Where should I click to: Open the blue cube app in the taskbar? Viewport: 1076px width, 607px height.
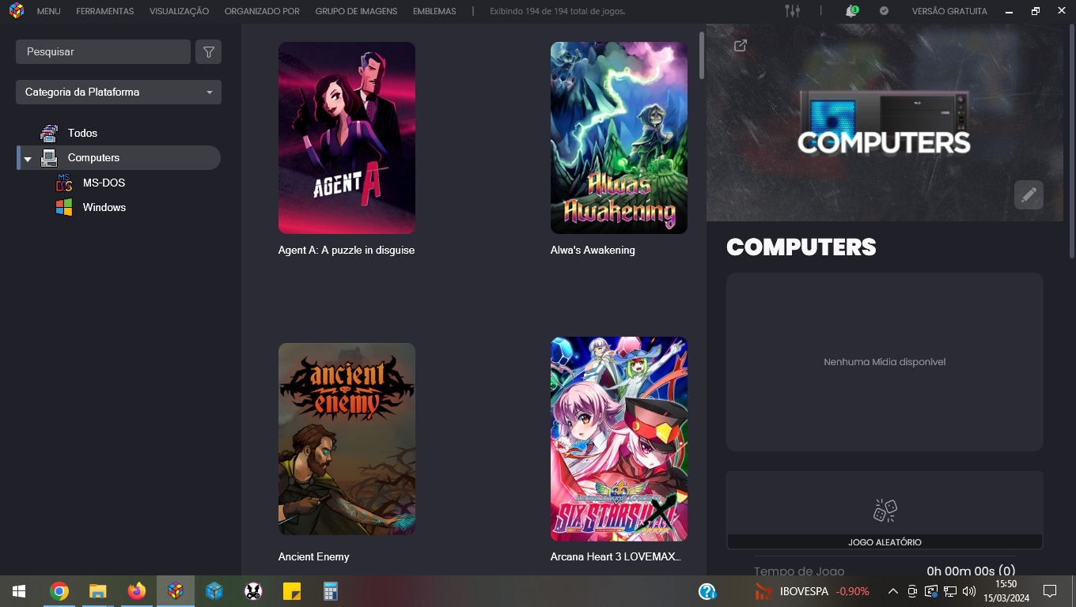coord(214,591)
